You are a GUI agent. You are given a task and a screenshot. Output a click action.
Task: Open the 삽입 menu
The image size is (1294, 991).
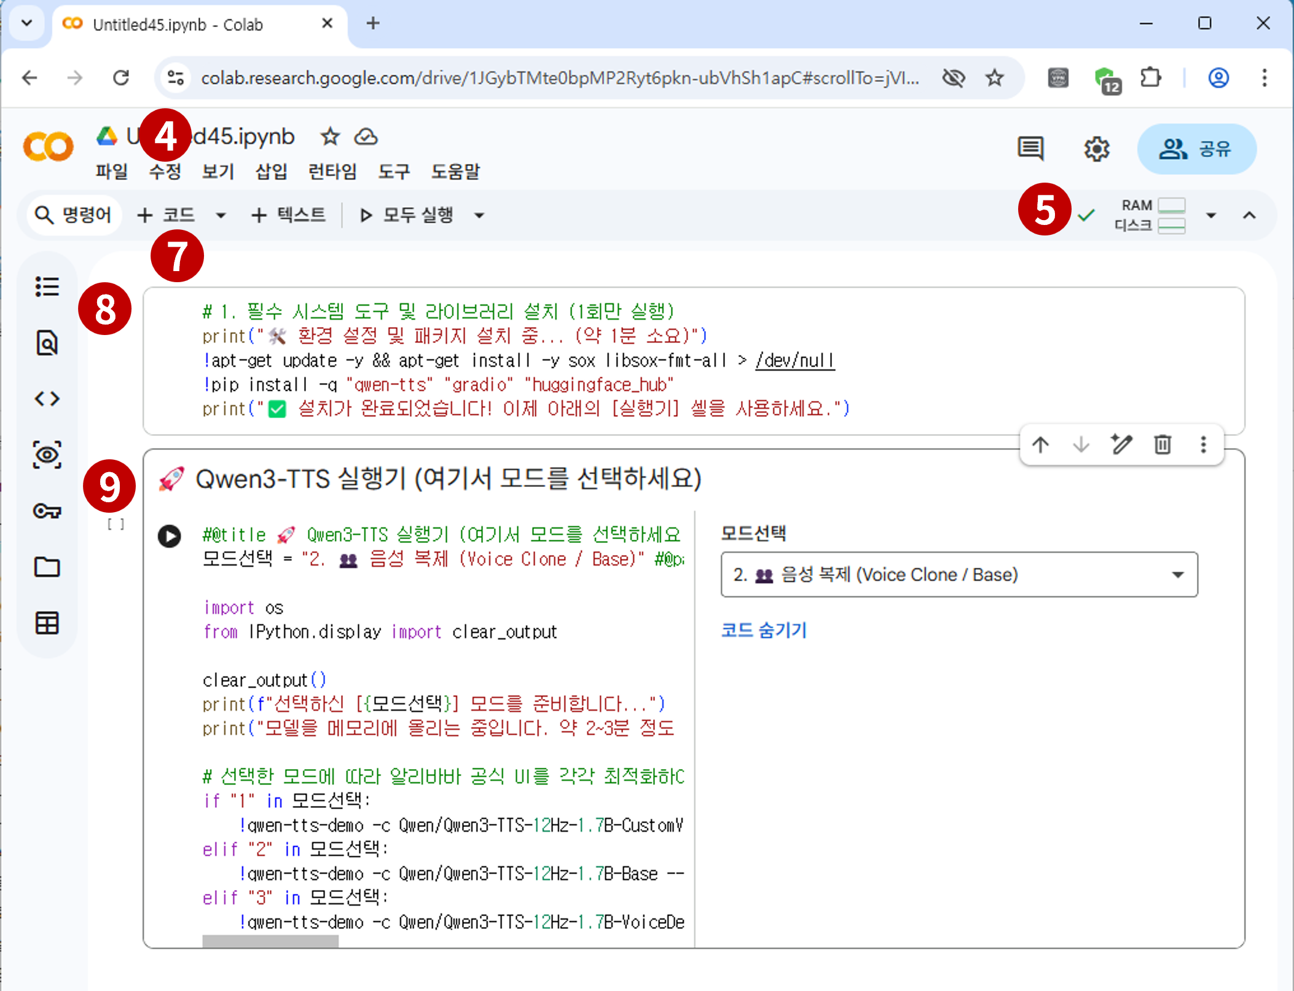click(x=271, y=171)
